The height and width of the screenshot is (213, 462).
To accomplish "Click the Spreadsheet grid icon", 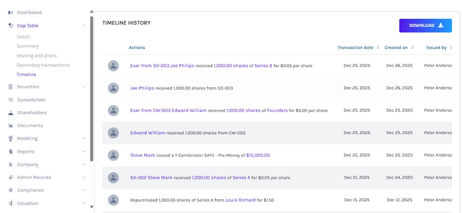I will (11, 100).
